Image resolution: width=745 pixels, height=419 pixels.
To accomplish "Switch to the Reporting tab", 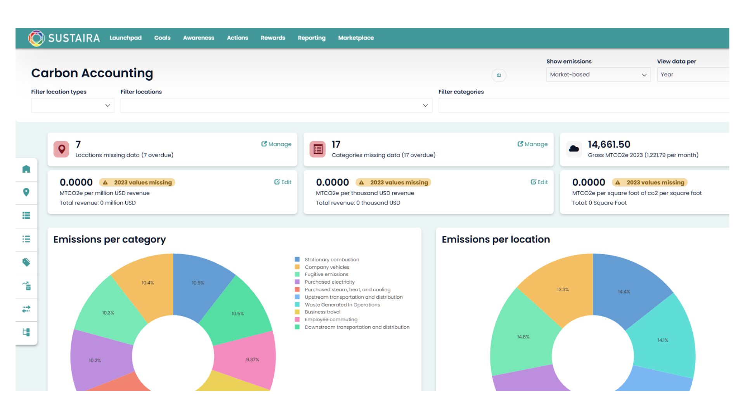I will pos(311,38).
